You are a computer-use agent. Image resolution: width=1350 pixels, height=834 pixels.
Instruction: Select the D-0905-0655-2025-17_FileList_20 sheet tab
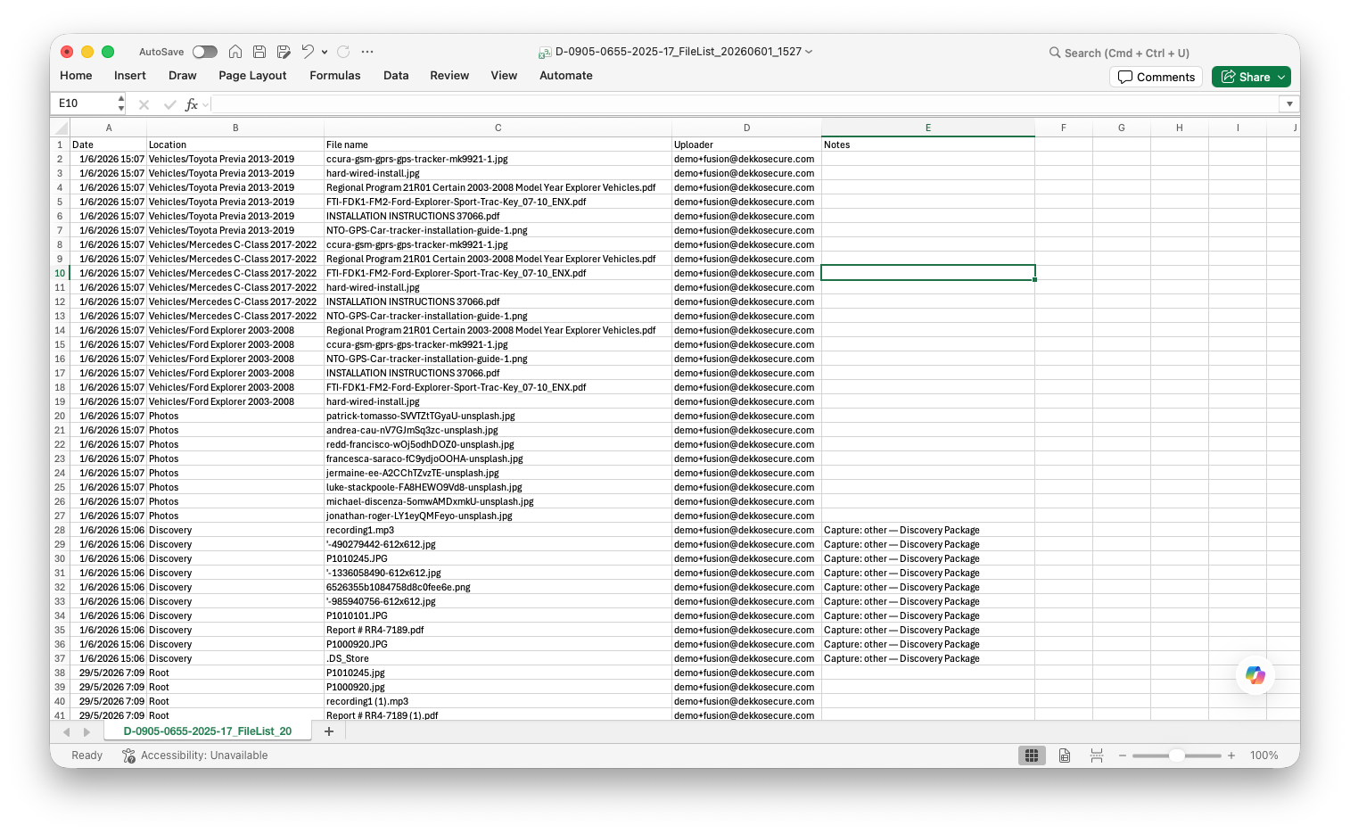pyautogui.click(x=208, y=731)
